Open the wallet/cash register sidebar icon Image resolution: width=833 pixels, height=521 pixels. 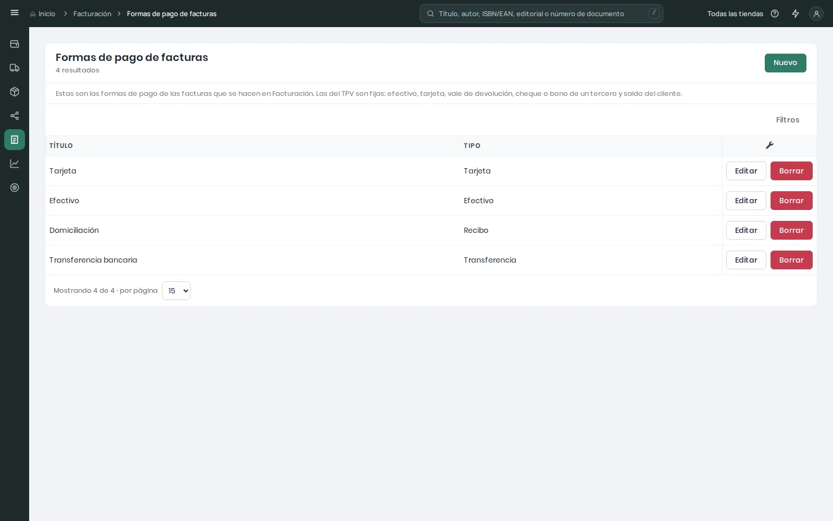click(x=15, y=44)
